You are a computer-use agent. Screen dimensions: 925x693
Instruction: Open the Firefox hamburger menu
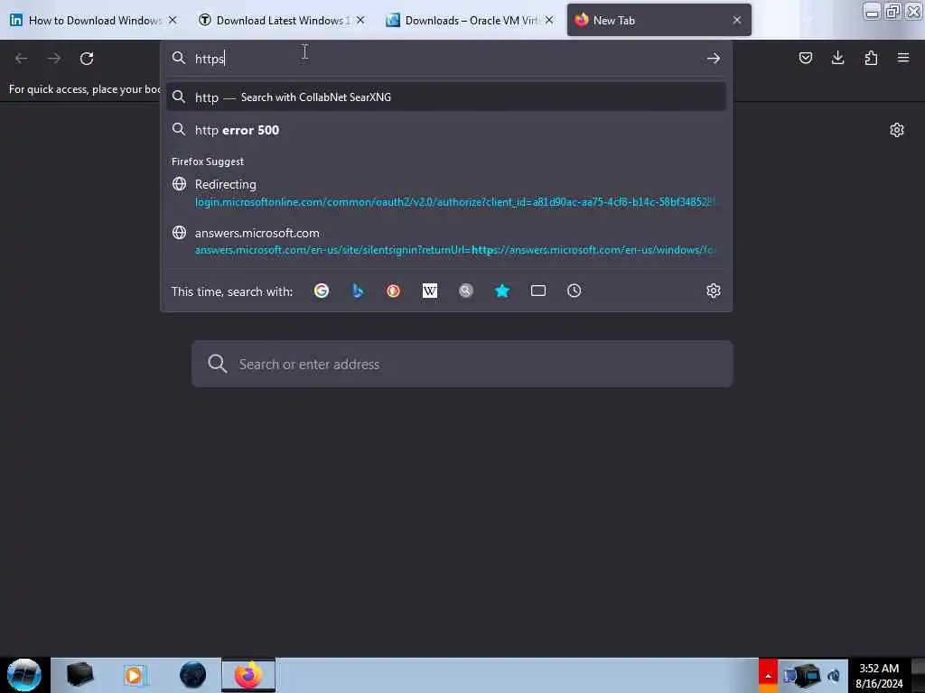[903, 58]
